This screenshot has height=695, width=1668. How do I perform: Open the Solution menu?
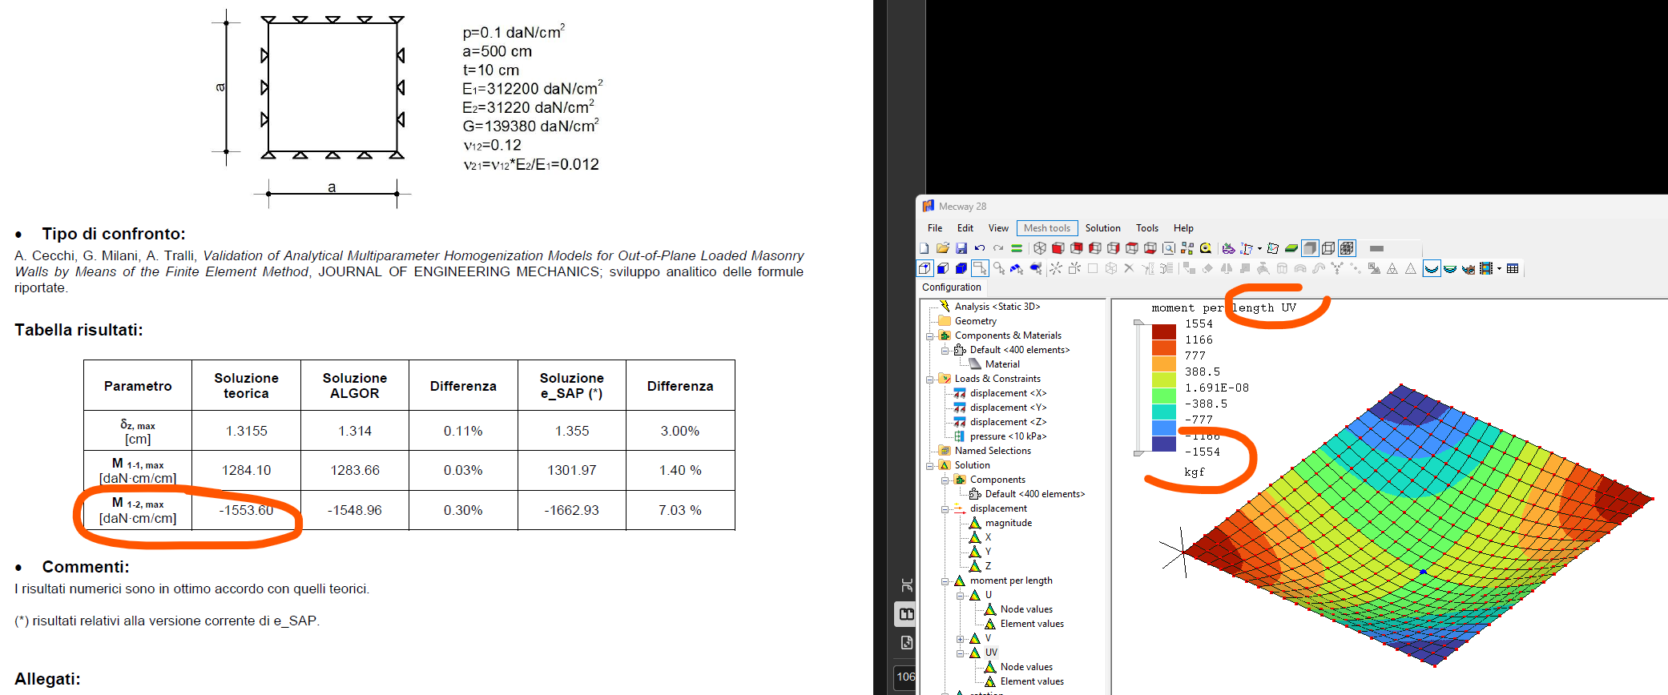pyautogui.click(x=1102, y=228)
